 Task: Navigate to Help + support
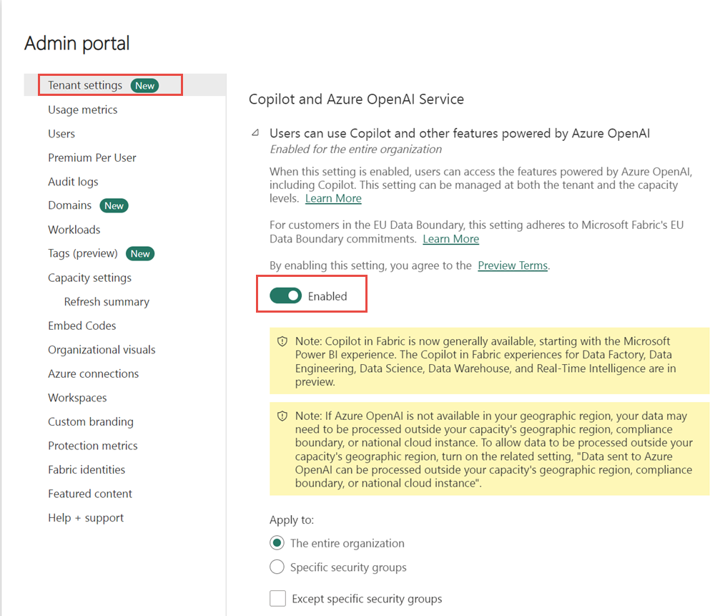(85, 517)
